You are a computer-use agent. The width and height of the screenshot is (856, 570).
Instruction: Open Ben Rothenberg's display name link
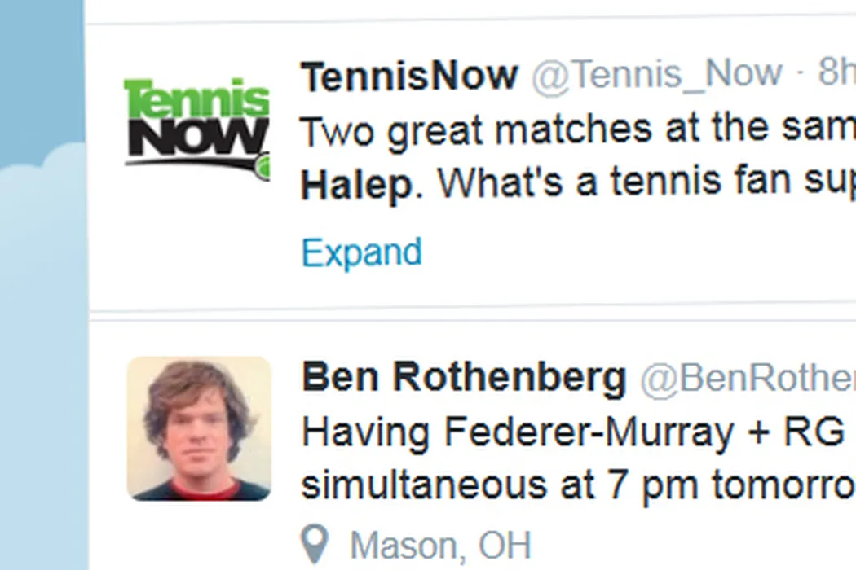[x=464, y=376]
